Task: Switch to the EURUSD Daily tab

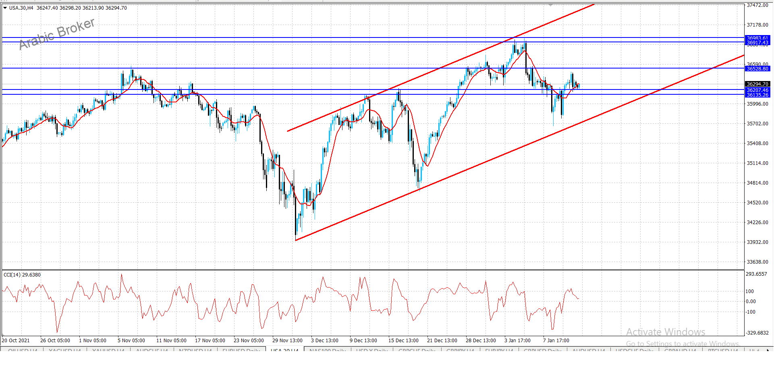Action: 241,350
